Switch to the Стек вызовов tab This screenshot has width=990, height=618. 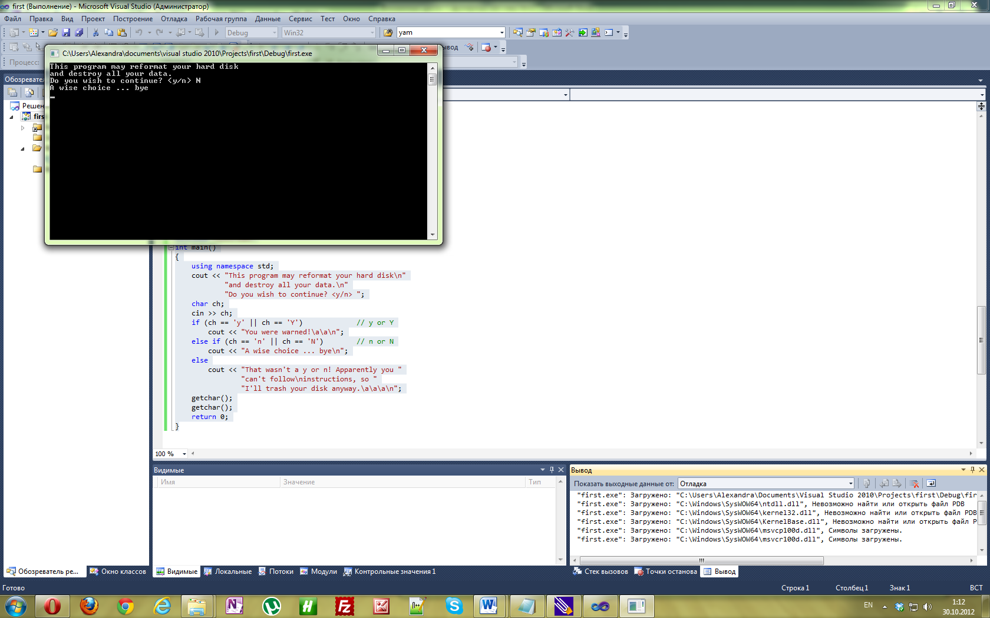600,572
